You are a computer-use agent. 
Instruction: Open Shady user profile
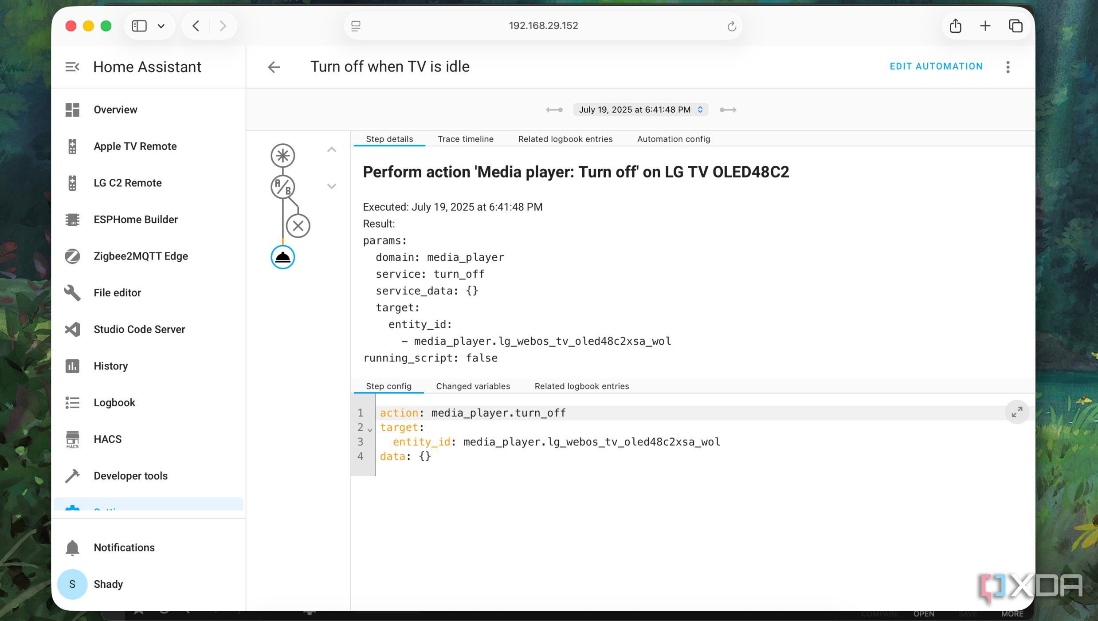point(149,584)
